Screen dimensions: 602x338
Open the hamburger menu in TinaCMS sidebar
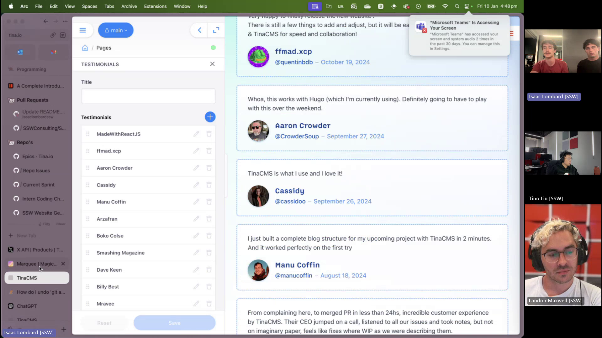82,30
